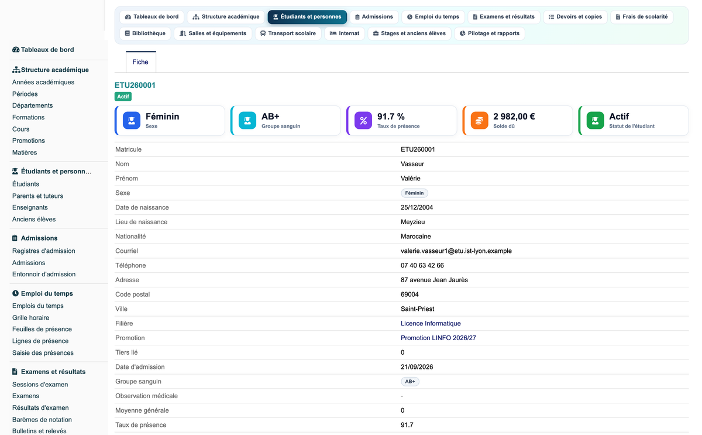Open Matières in the sidebar
The image size is (702, 435).
point(25,153)
